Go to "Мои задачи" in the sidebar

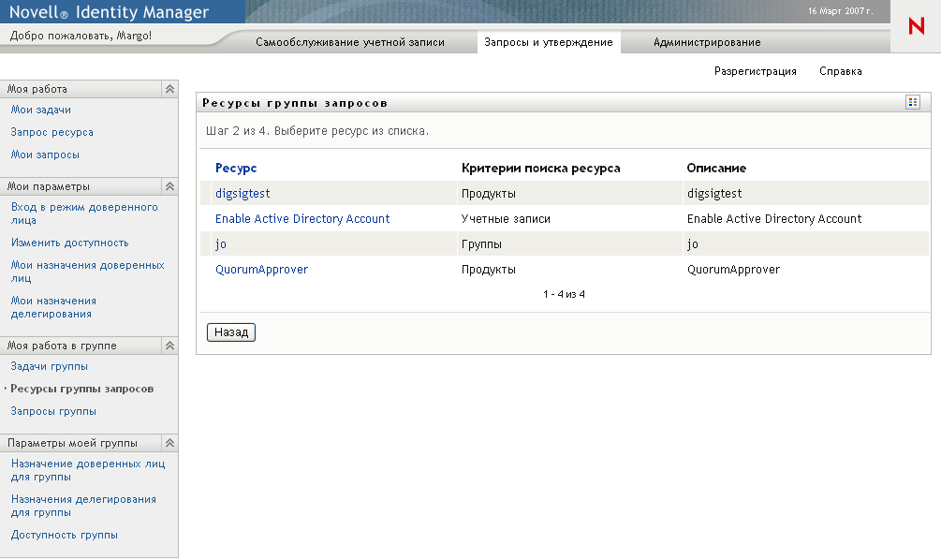[42, 111]
